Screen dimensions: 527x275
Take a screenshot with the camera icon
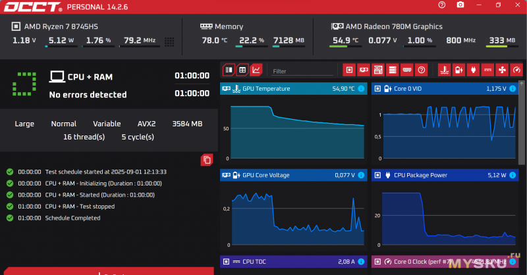[x=460, y=5]
